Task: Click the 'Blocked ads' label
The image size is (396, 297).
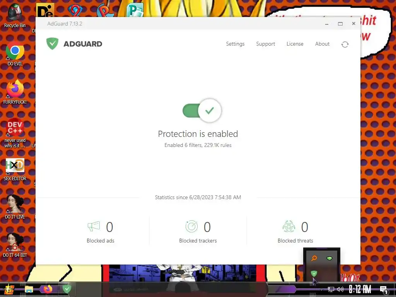Action: coord(101,241)
